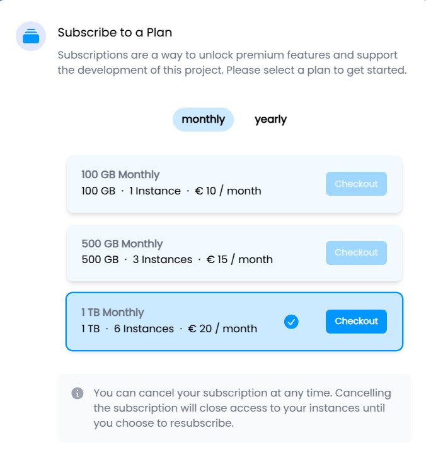Viewport: 426px width, 455px height.
Task: Click the '1 TB Monthly' plan title
Action: pyautogui.click(x=113, y=312)
